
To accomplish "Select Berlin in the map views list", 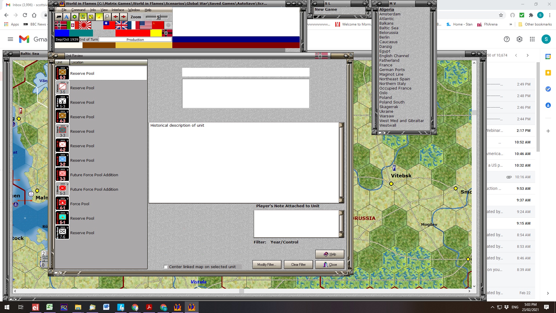I will [x=384, y=37].
